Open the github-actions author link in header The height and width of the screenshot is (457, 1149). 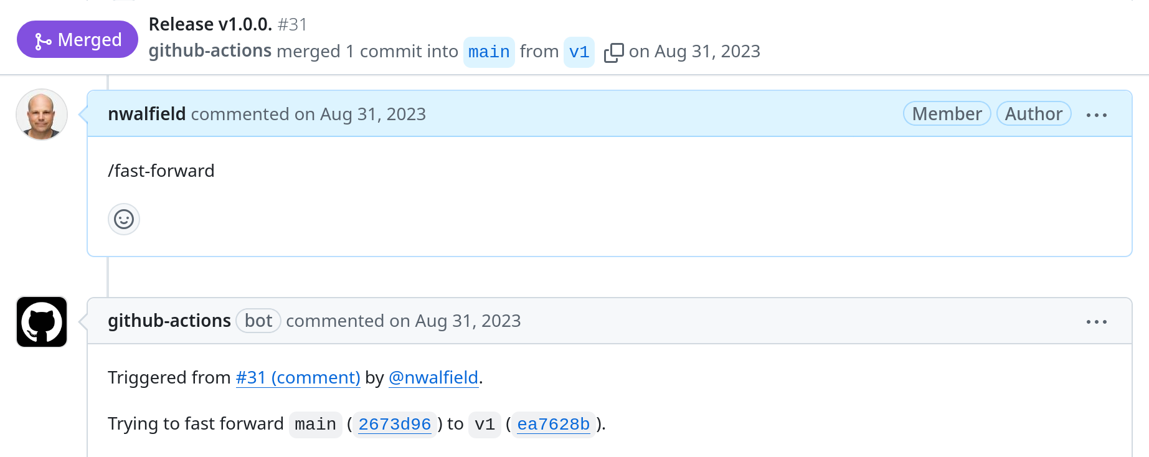pos(210,51)
